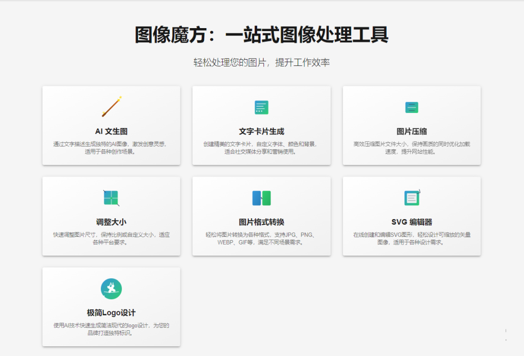Click the 图片压缩 compression icon

click(x=411, y=107)
